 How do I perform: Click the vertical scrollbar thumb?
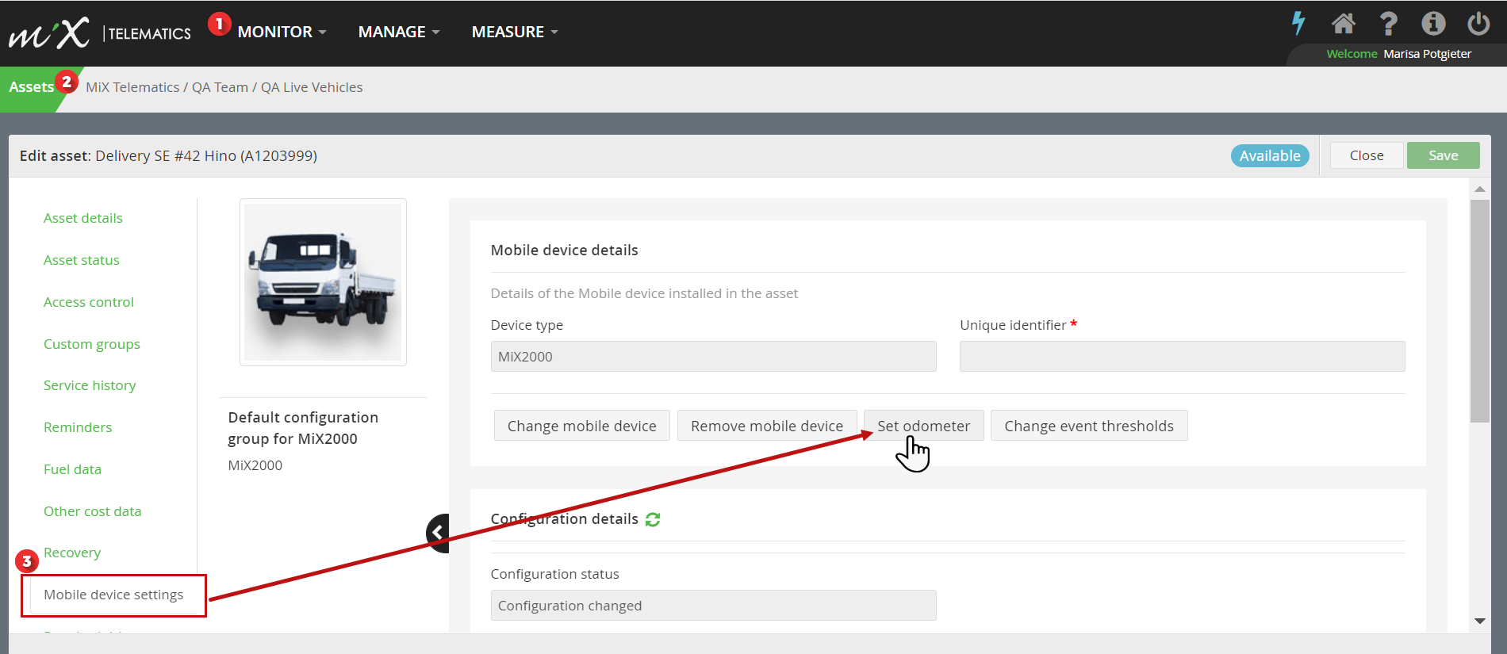[1480, 311]
